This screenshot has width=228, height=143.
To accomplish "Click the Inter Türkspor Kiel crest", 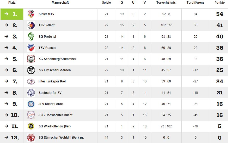I will pyautogui.click(x=31, y=81).
